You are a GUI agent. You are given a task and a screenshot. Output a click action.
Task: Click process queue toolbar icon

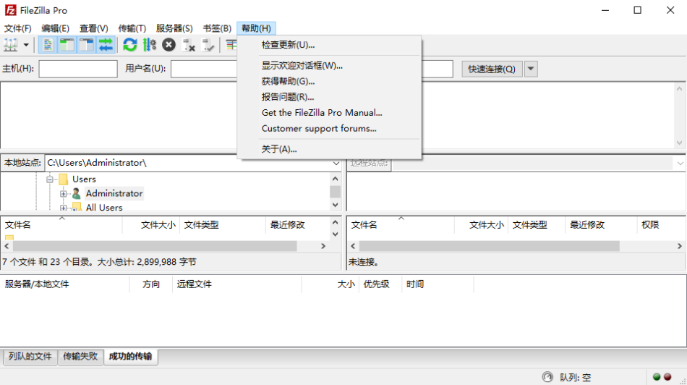150,45
